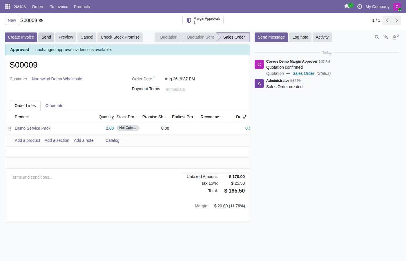Click the gear icon beside S00009

click(41, 20)
